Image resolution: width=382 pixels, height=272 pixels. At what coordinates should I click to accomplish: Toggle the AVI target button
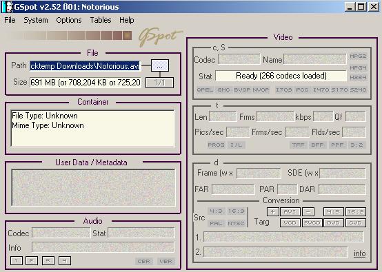(x=290, y=211)
